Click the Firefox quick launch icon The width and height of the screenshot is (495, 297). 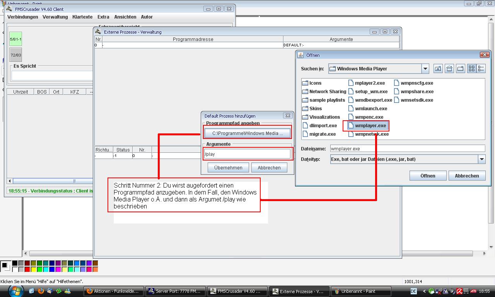pos(41,291)
